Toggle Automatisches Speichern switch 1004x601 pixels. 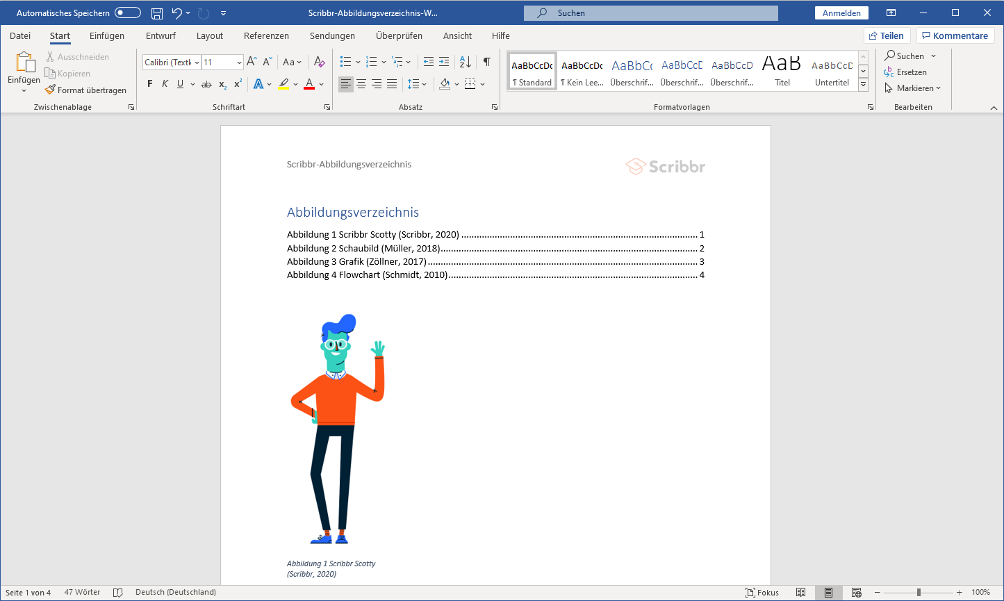pos(128,13)
